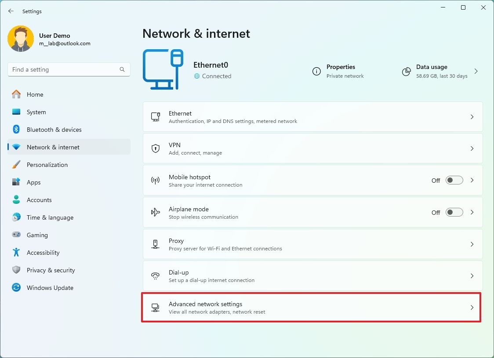Click the VPN shield icon

click(x=155, y=148)
